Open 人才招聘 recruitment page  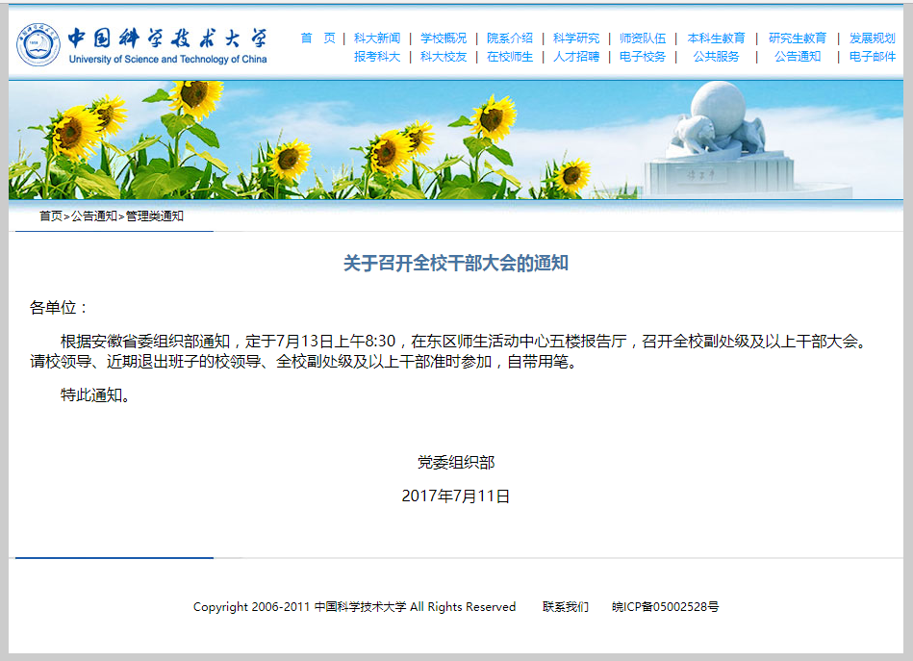tap(576, 57)
